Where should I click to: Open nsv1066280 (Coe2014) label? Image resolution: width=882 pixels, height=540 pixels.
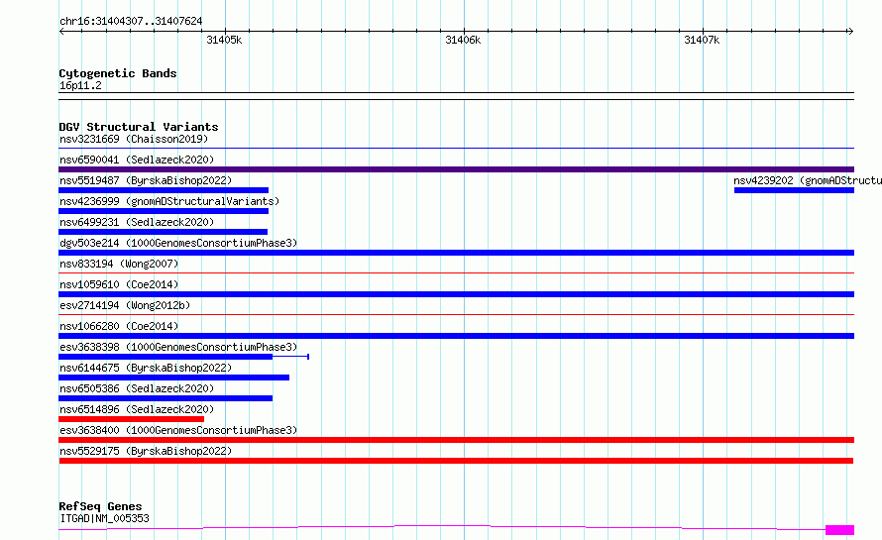coord(119,326)
